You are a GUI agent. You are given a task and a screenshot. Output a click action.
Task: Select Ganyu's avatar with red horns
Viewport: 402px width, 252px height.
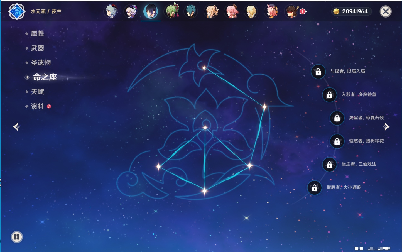[x=111, y=11]
